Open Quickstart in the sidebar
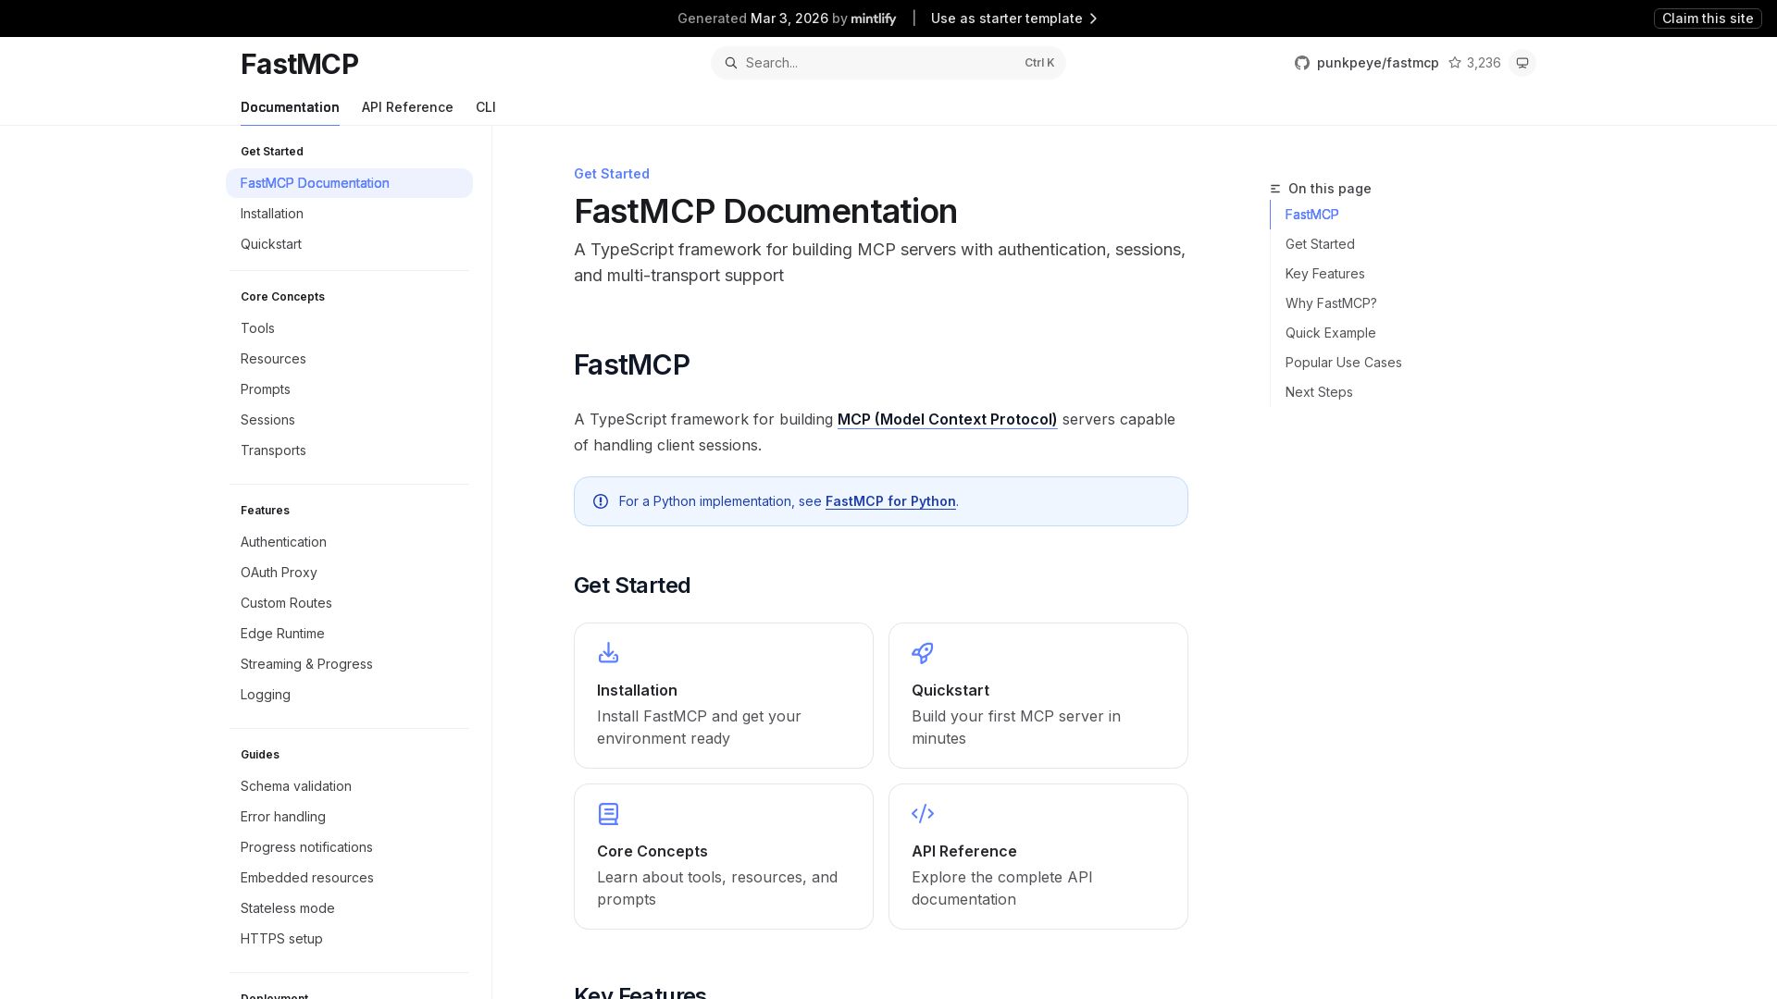Image resolution: width=1777 pixels, height=999 pixels. pyautogui.click(x=349, y=244)
